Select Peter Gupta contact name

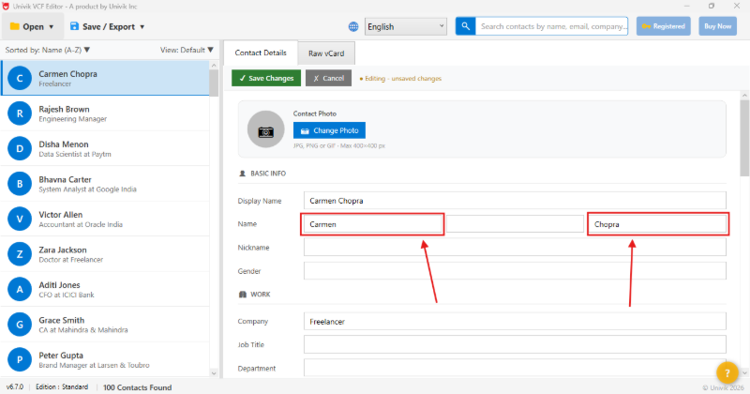pos(61,356)
